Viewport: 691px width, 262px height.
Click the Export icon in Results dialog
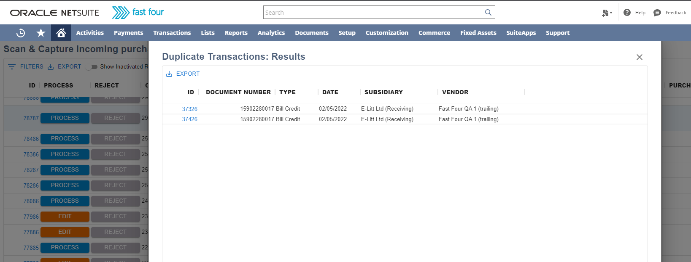169,74
